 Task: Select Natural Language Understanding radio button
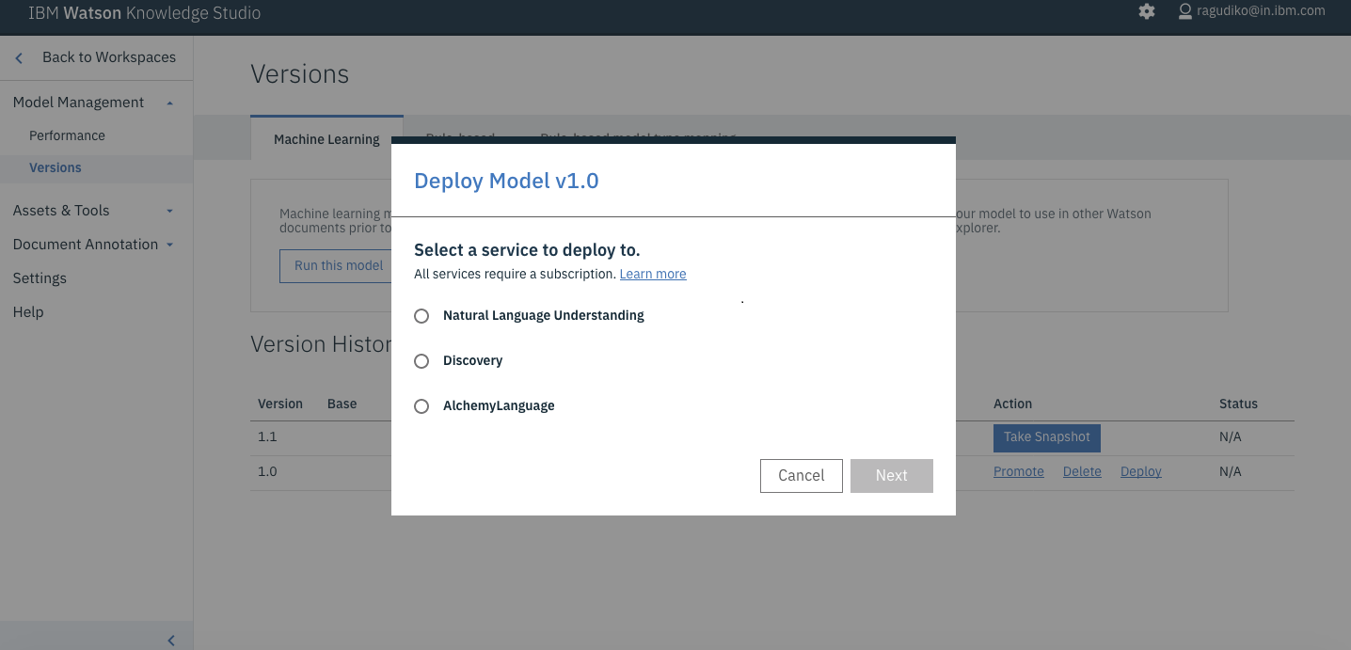click(x=421, y=316)
